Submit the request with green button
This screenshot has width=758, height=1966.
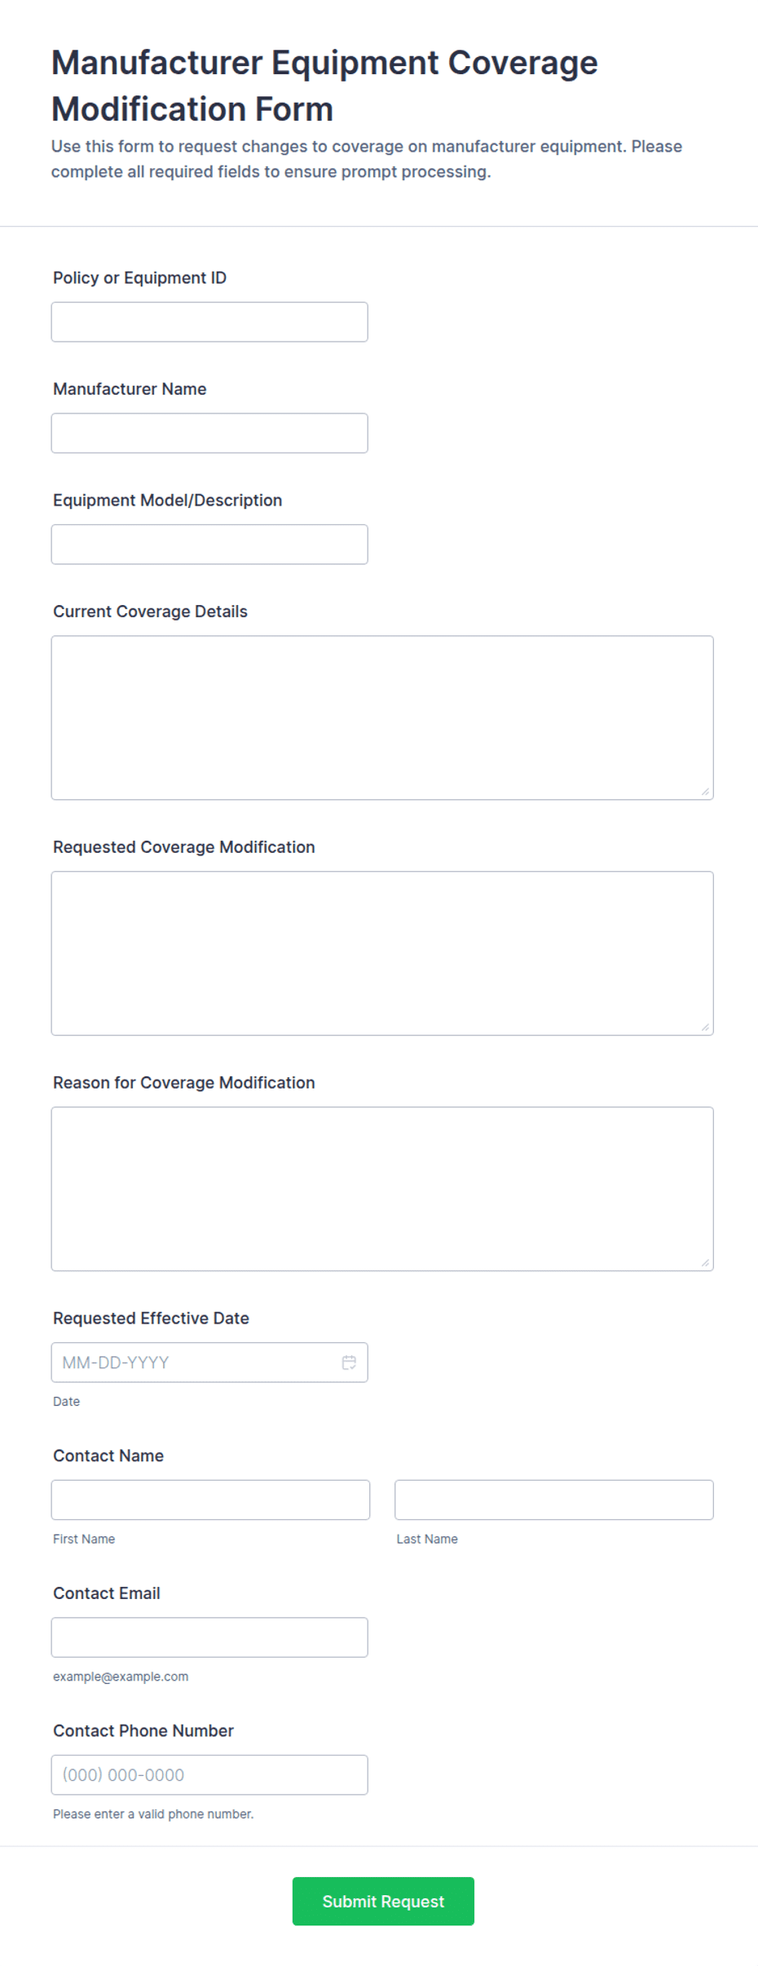tap(383, 1901)
